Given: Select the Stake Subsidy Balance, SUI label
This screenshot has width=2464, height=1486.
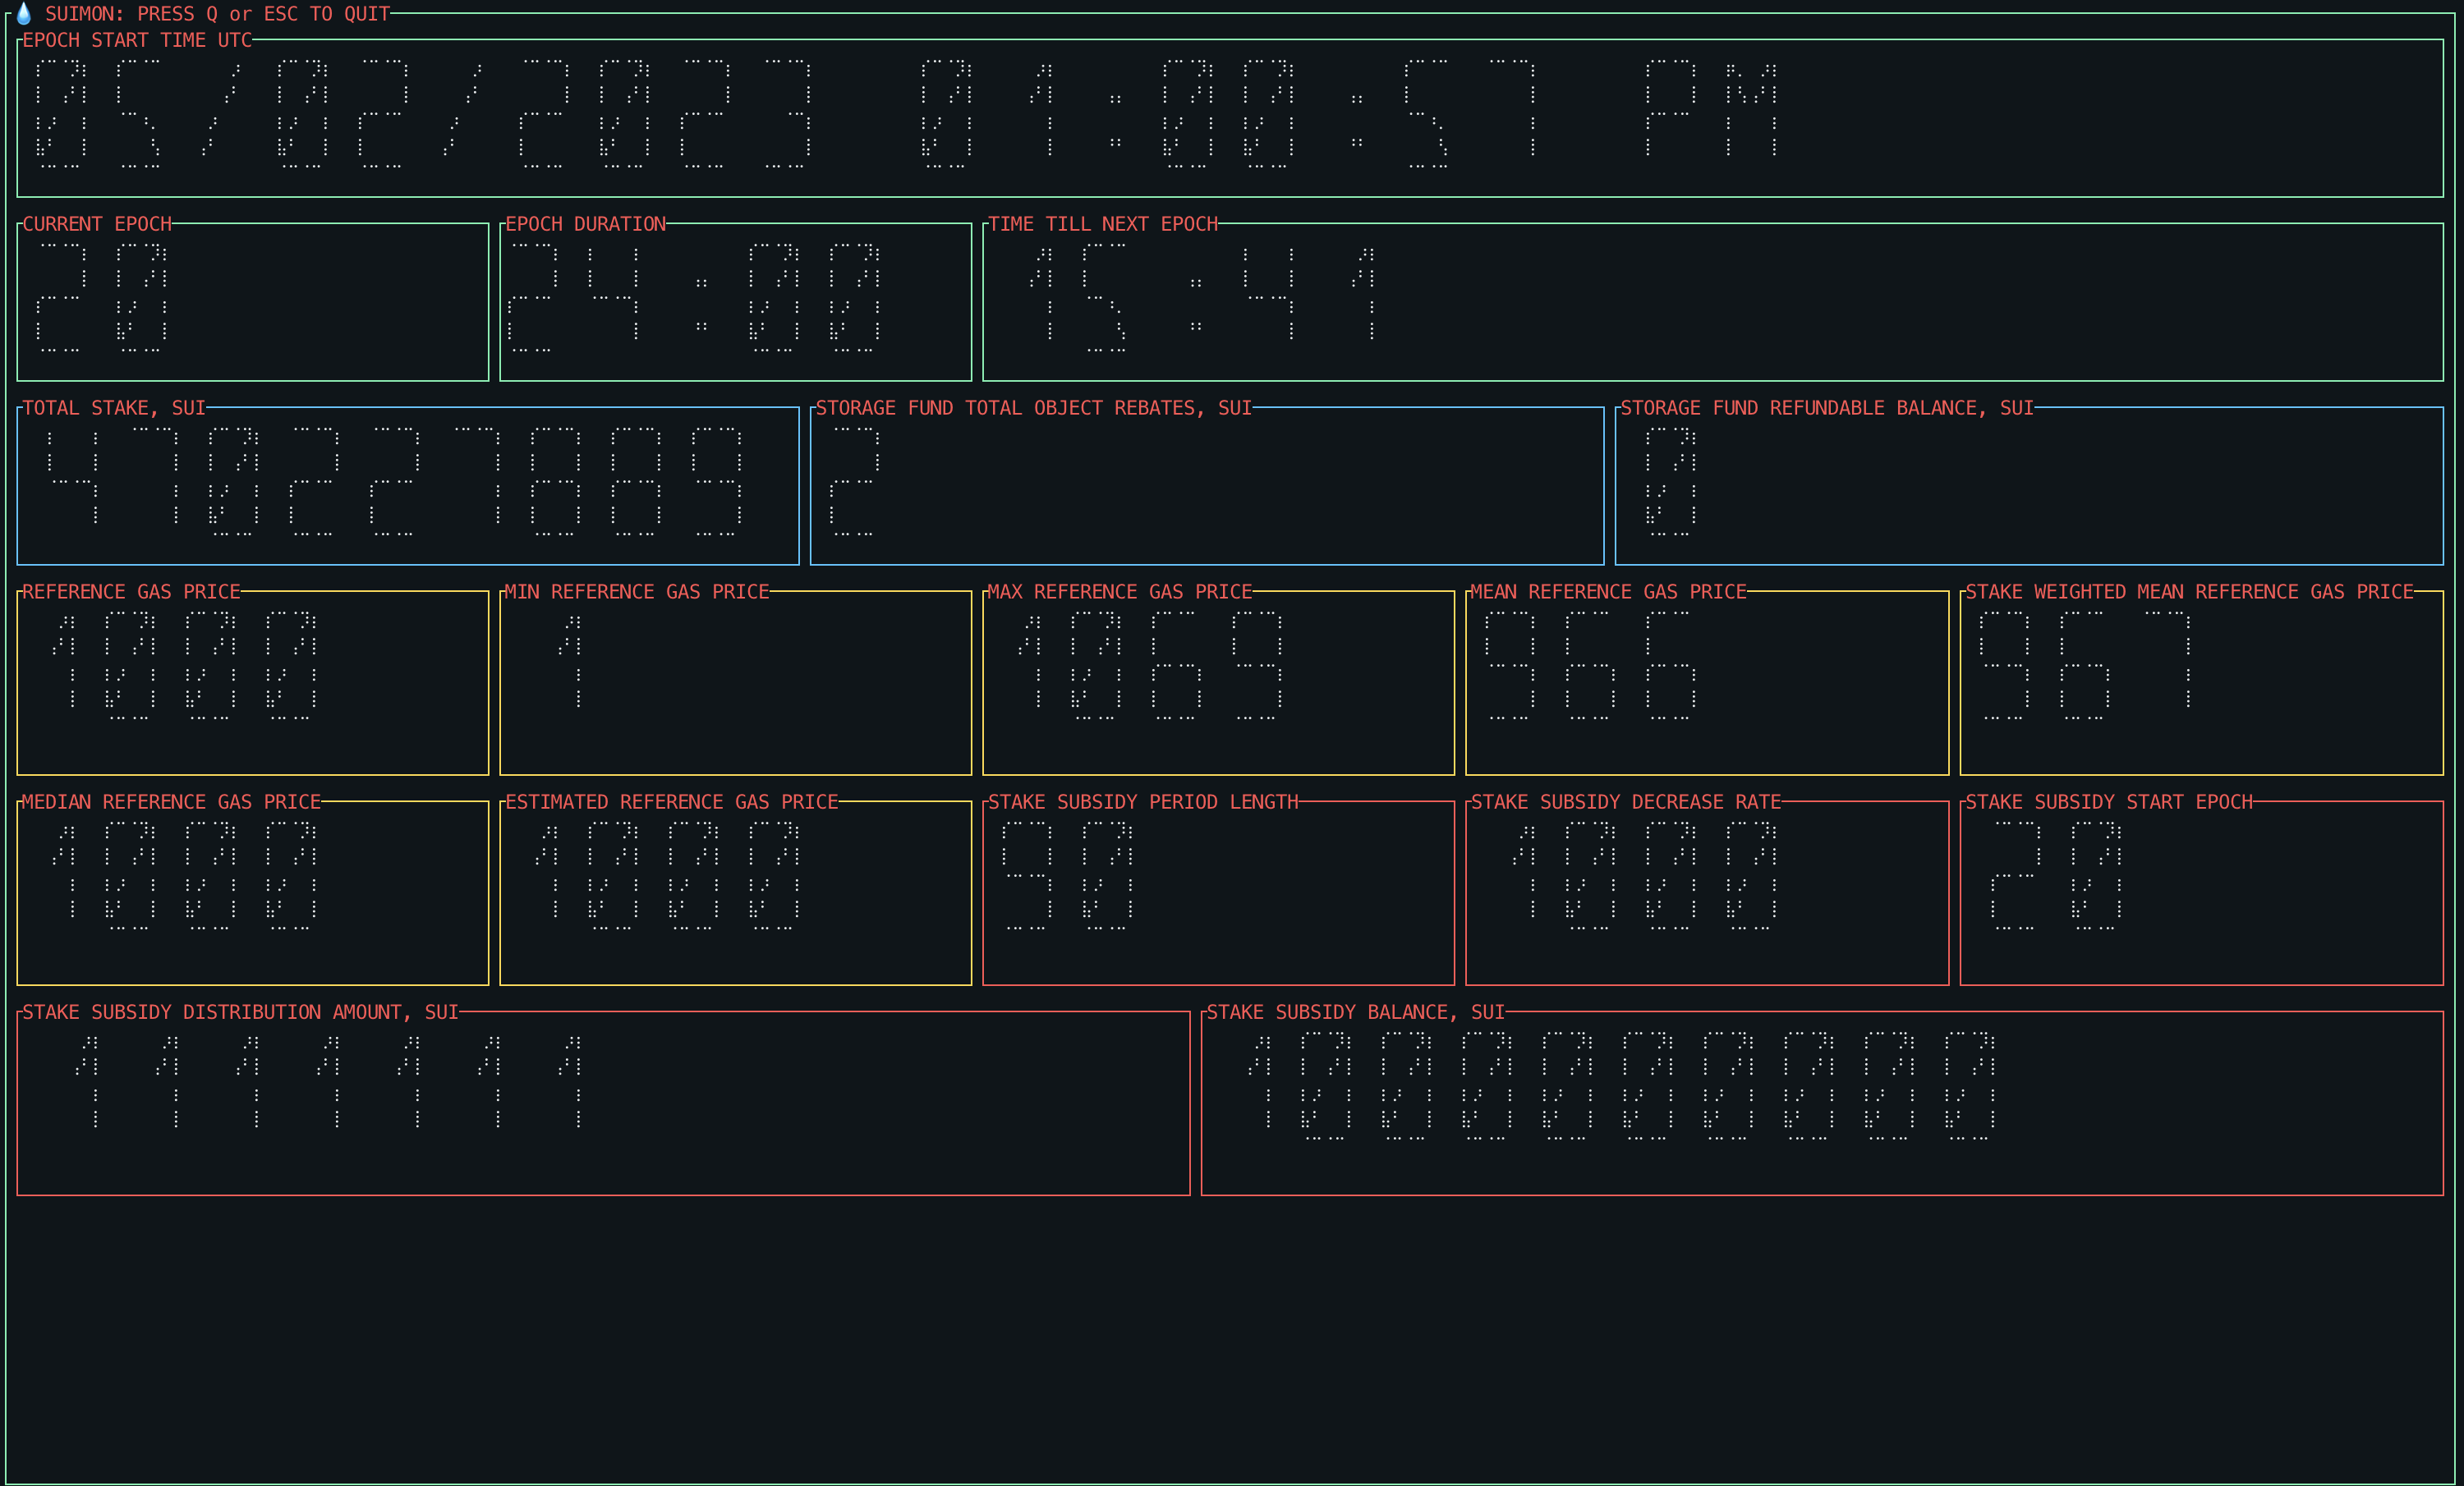Looking at the screenshot, I should (x=1354, y=1012).
